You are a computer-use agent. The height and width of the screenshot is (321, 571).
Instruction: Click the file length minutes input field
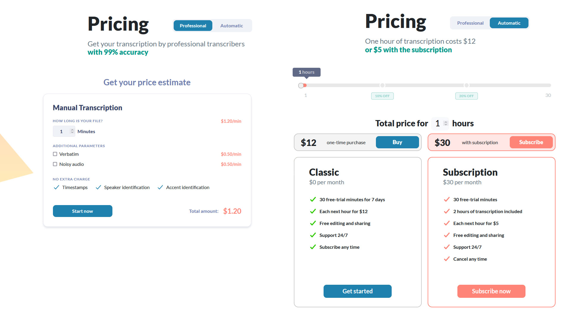coord(64,131)
